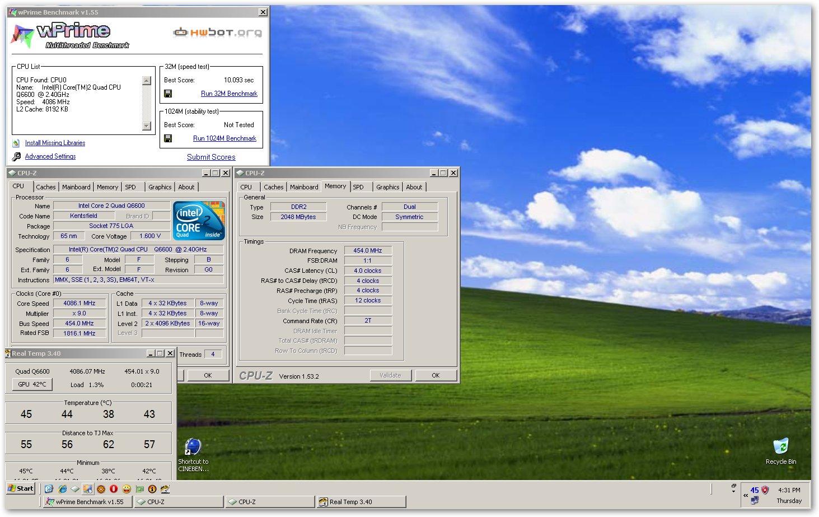Click the save icon beside 1024M Best Score

pos(167,138)
